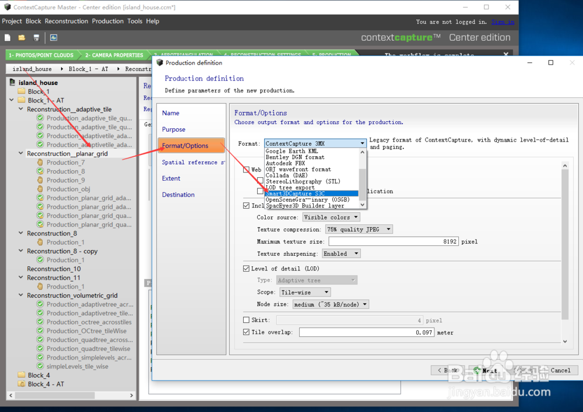583x412 pixels.
Task: Open the Texture sharpening dropdown
Action: tap(341, 253)
